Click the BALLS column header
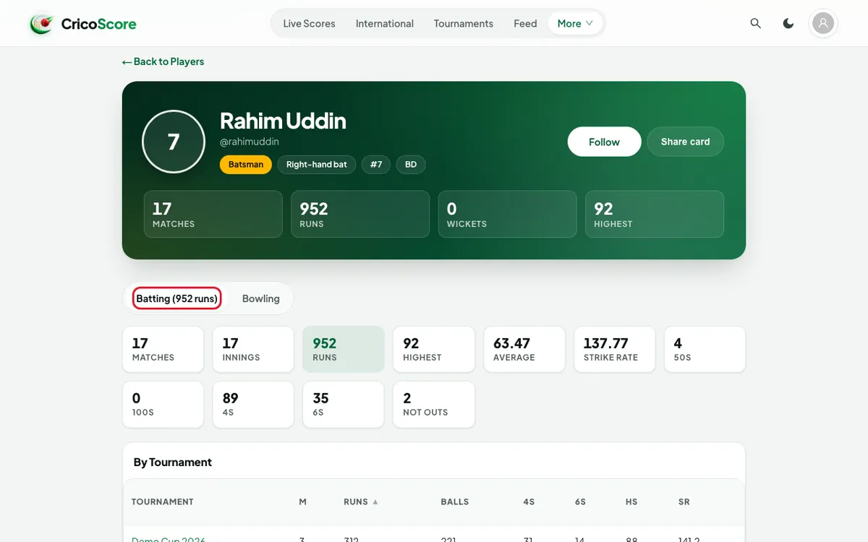868x542 pixels. pos(455,502)
